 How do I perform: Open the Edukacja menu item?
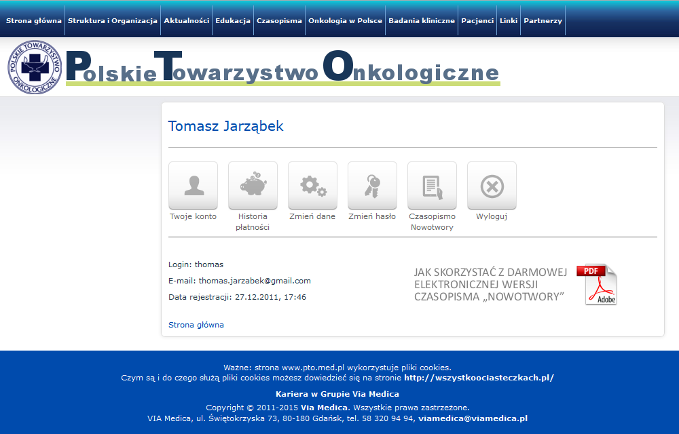(233, 21)
